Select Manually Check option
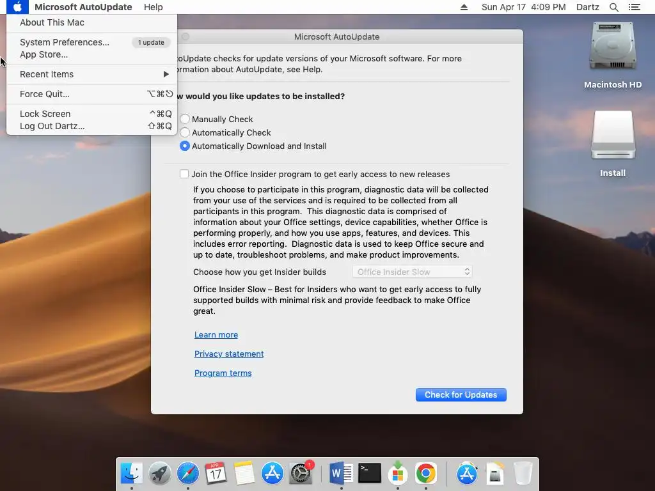Viewport: 655px width, 491px height. point(185,119)
